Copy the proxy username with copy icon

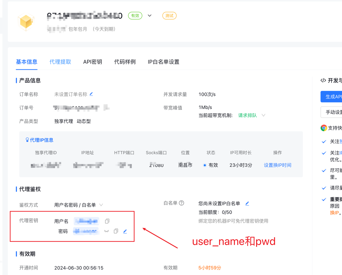(x=107, y=221)
